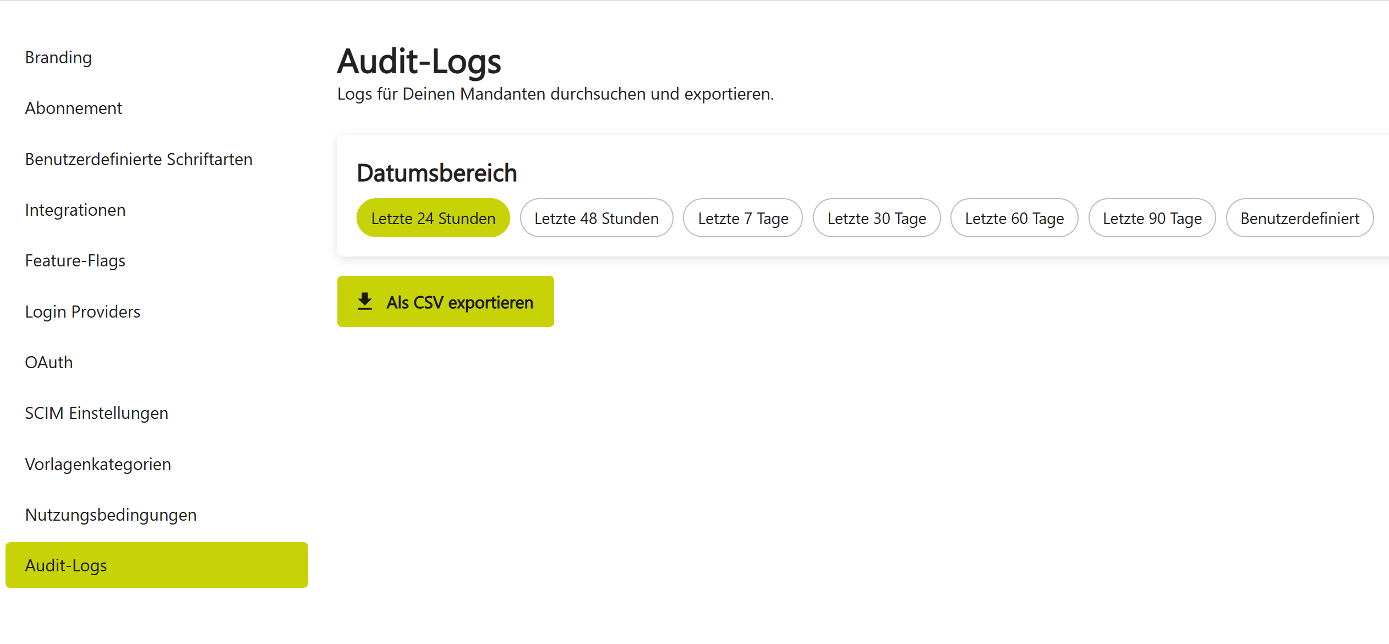The image size is (1389, 644).
Task: Choose the Letzte 48 Stunden filter
Action: pos(596,219)
